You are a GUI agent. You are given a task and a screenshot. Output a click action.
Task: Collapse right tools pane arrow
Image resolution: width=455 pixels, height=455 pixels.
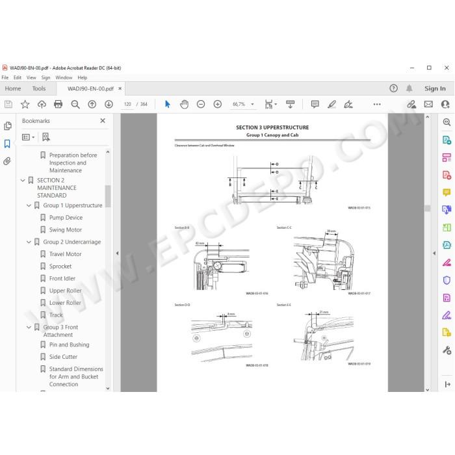click(x=434, y=253)
